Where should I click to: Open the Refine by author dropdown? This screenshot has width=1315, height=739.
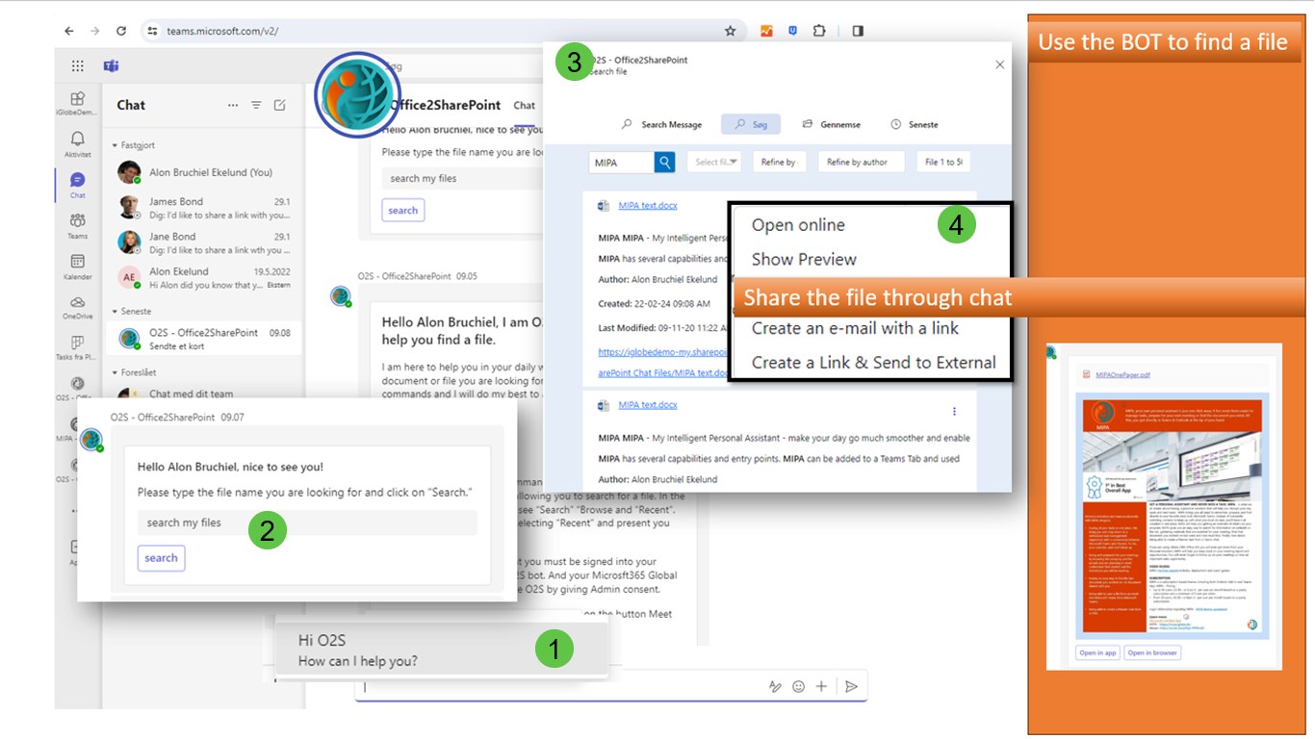(862, 163)
